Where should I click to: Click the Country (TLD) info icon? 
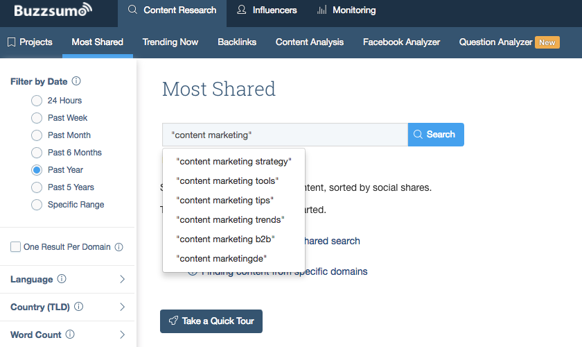[x=78, y=307]
